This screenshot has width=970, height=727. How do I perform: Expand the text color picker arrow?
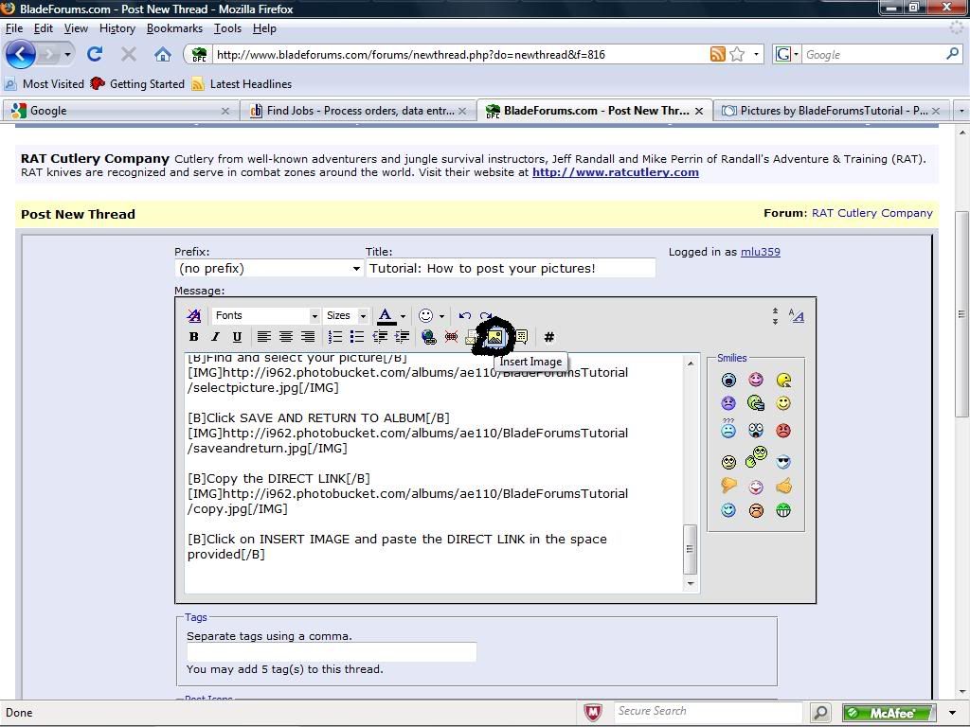pos(403,316)
